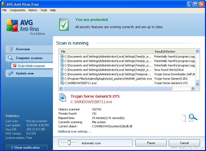Click icon of first Potentially harmful program row
206x151 pixels.
click(62, 56)
